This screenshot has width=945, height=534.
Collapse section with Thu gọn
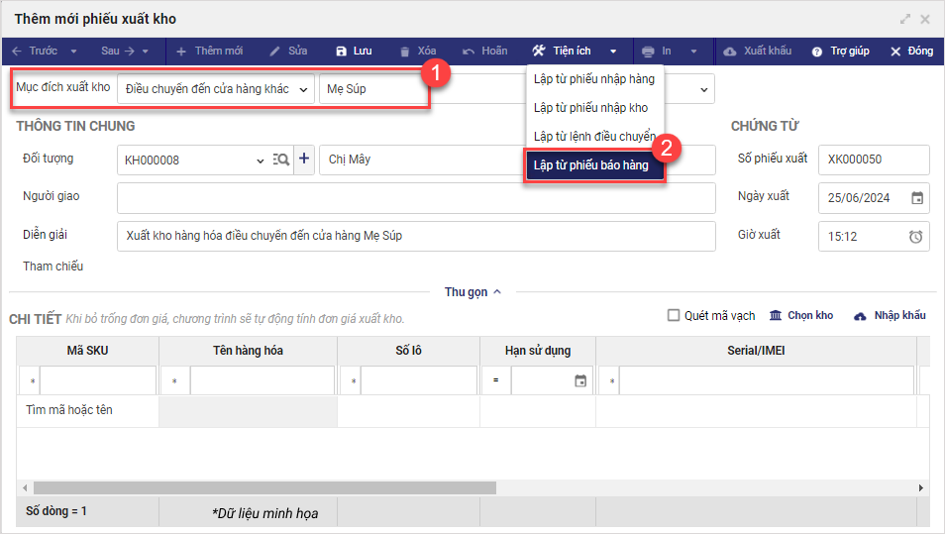point(473,292)
